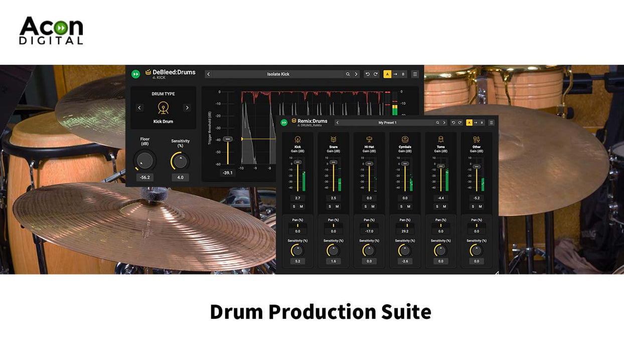Click the previous arrow beside My Preset 1

337,122
